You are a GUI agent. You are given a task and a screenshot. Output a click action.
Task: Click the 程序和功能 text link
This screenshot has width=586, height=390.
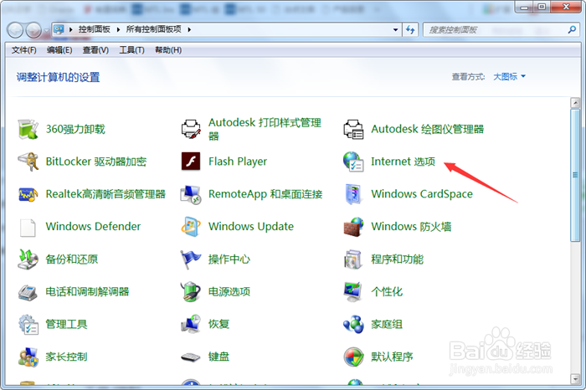pos(397,259)
